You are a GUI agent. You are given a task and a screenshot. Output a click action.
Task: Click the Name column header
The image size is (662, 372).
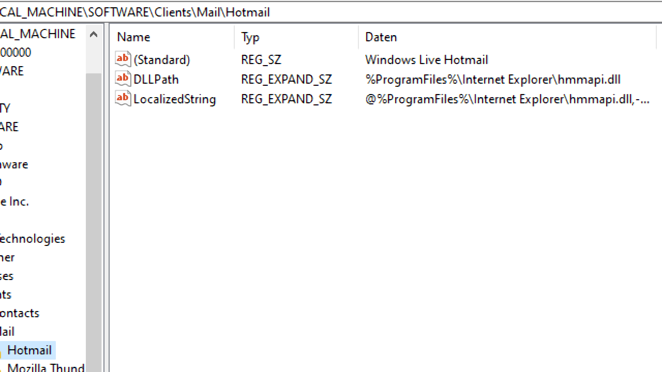[172, 37]
